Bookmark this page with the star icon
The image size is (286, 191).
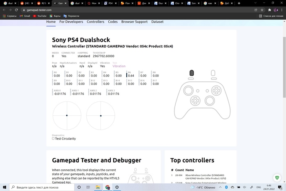[x=262, y=10]
